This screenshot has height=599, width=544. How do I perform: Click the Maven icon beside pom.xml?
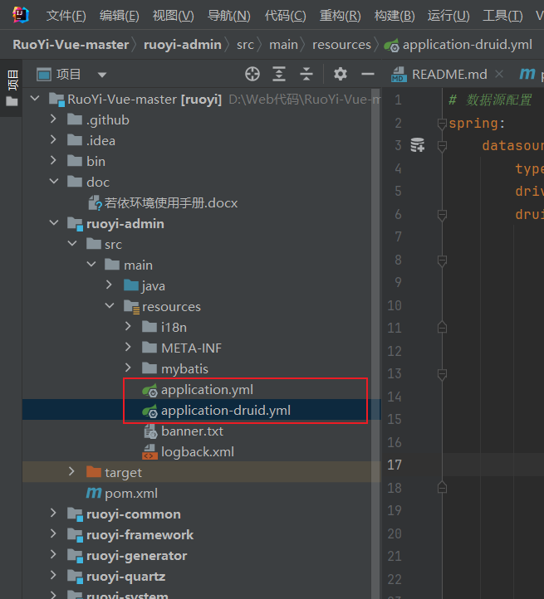coord(94,493)
